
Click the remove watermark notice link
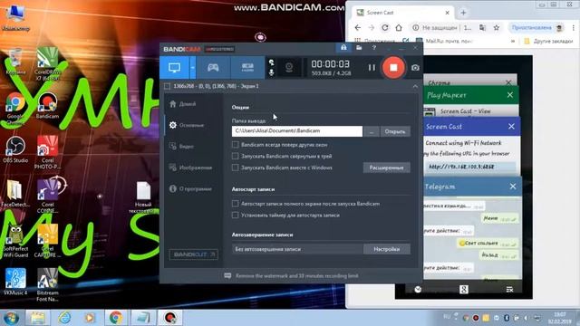(x=296, y=275)
